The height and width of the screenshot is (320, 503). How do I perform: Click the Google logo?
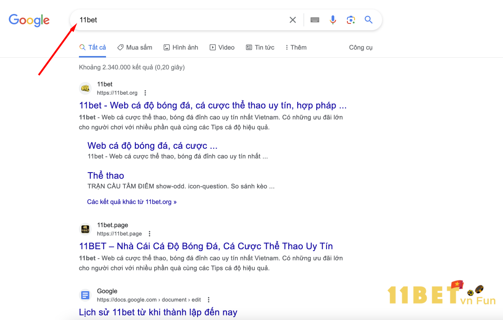coord(29,20)
